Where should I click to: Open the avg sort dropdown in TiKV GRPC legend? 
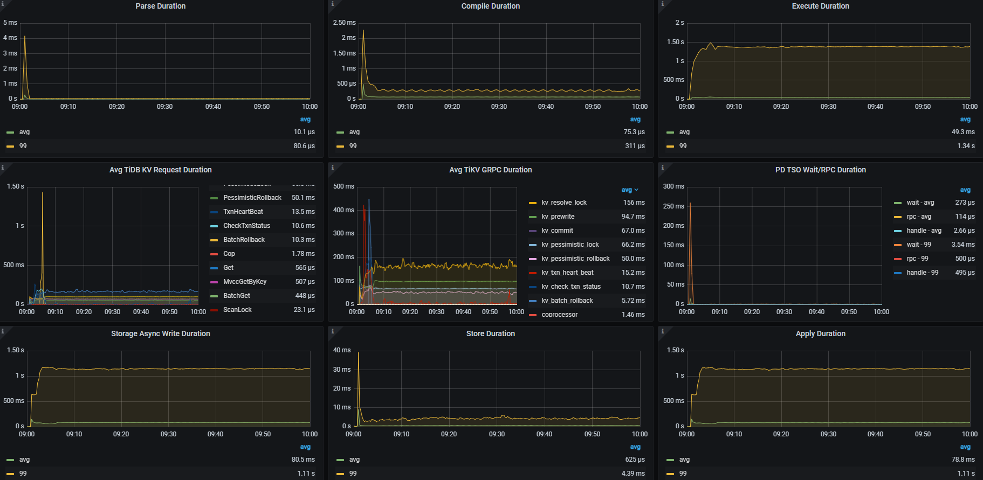pyautogui.click(x=629, y=190)
